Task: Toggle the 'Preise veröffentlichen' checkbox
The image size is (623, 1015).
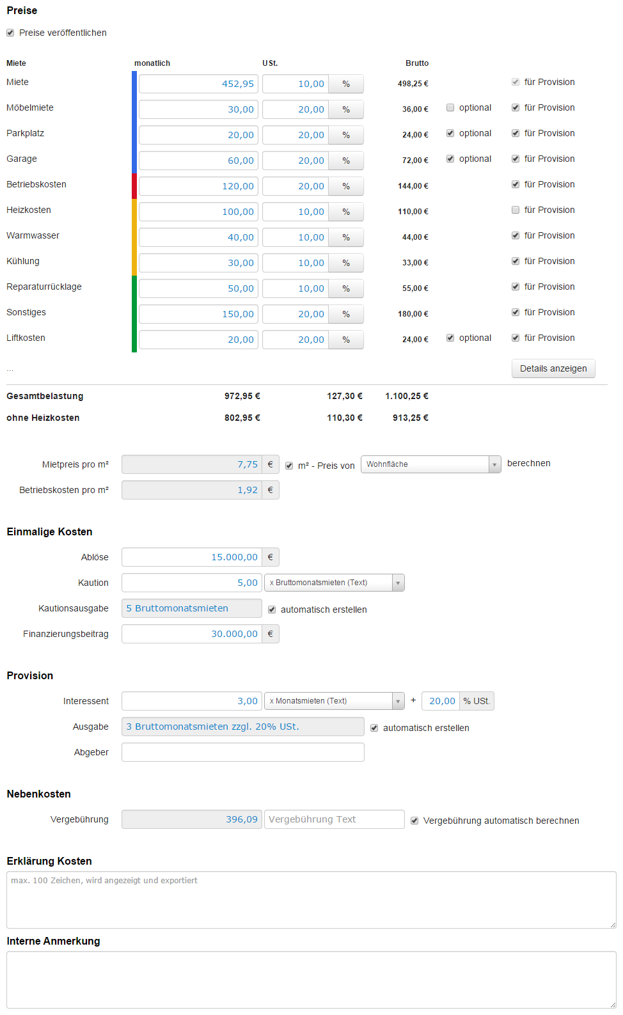Action: point(10,33)
